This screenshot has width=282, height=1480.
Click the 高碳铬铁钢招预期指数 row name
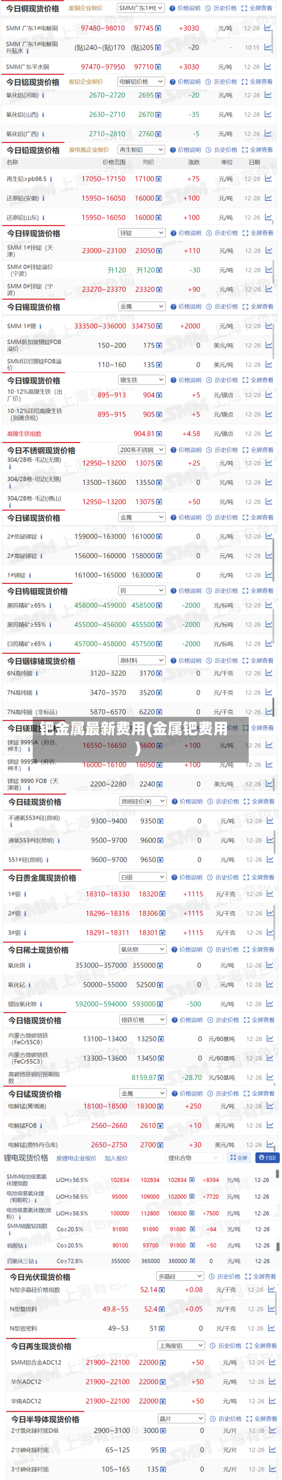click(33, 1077)
